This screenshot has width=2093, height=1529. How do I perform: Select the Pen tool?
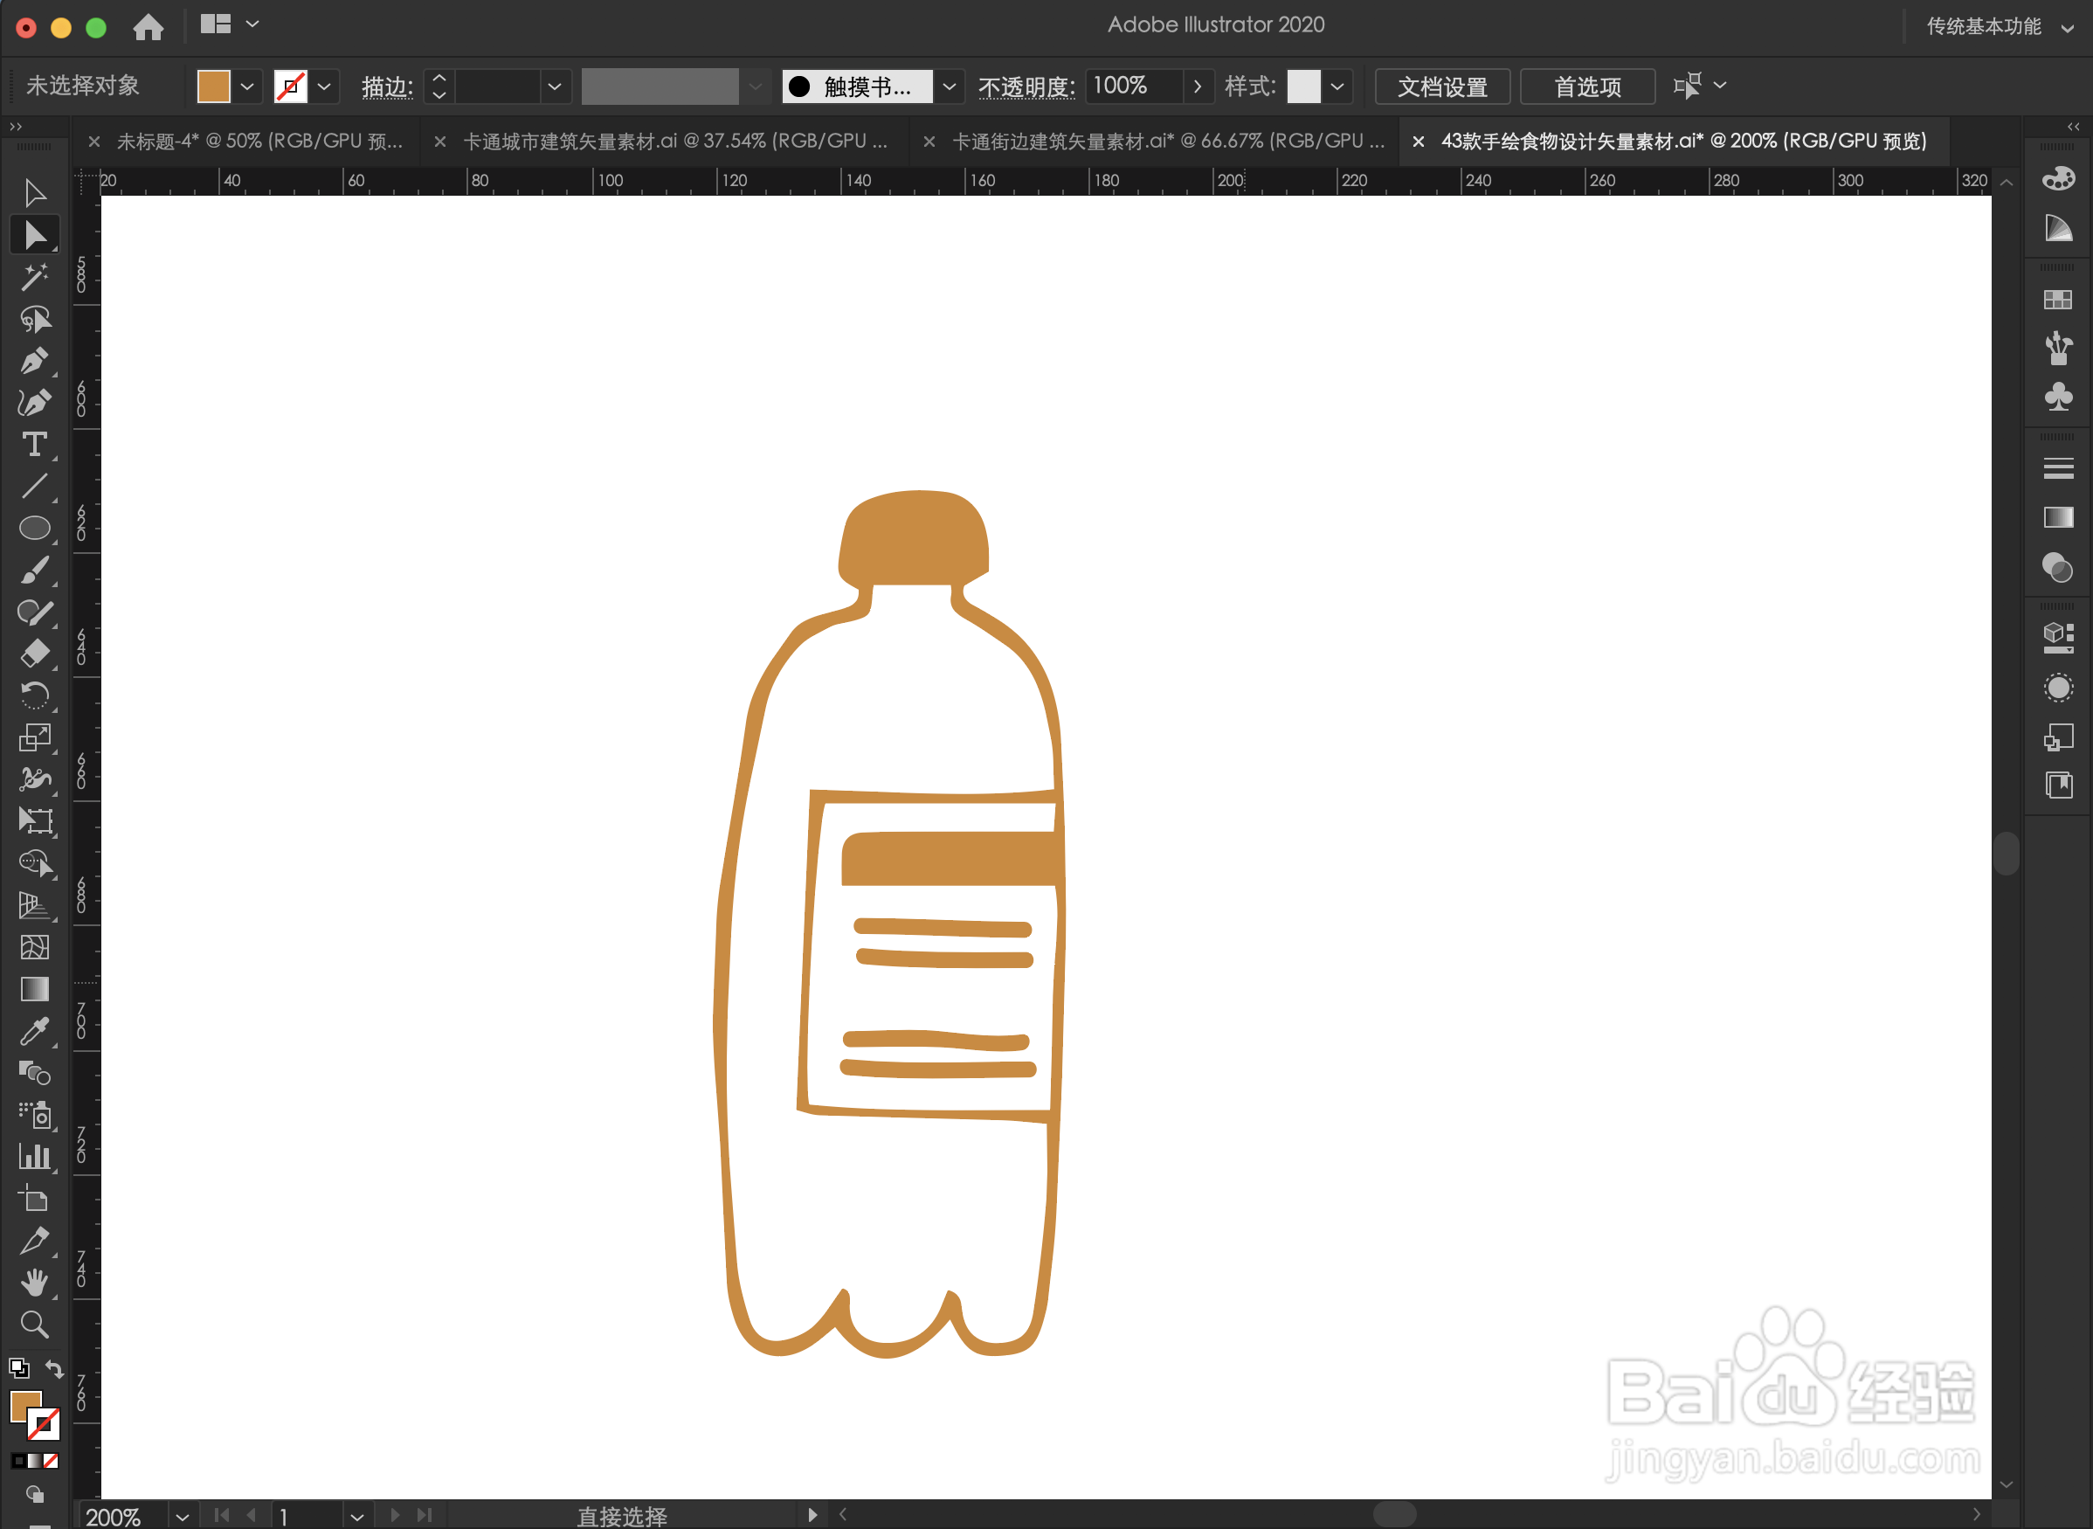(x=34, y=360)
